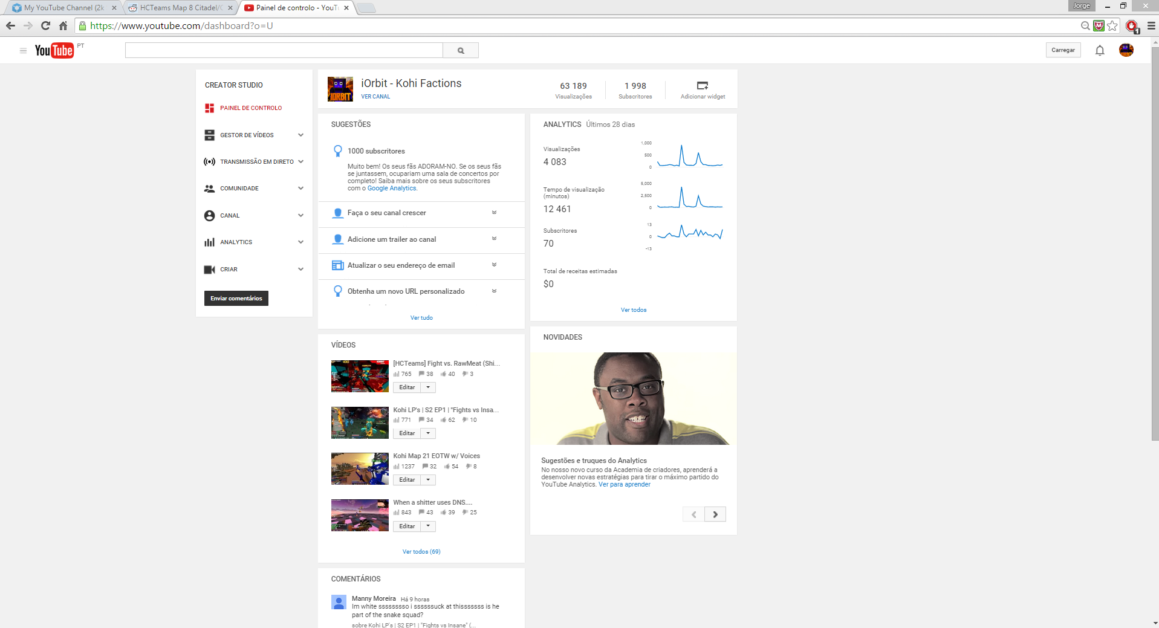Click the Carregar upload button
Screen dimensions: 1159x628
coord(1063,50)
